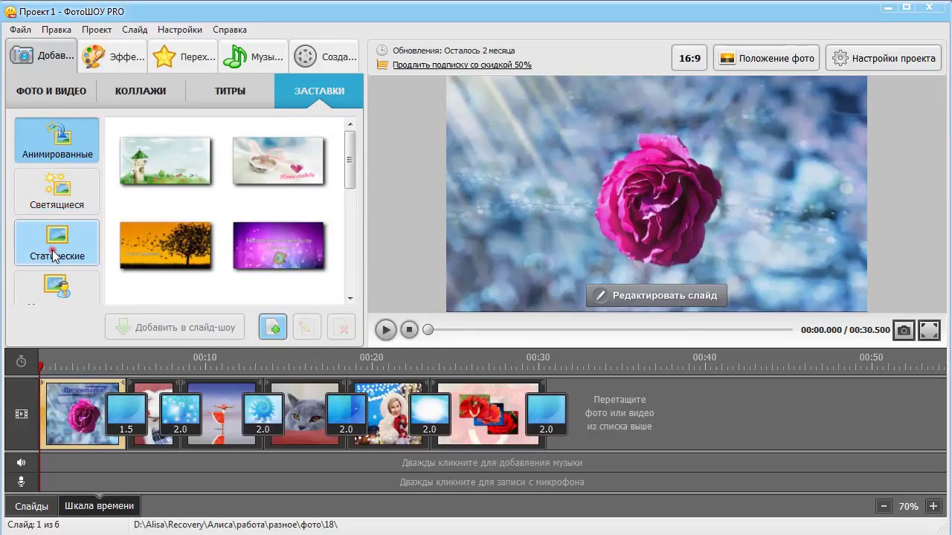Image resolution: width=952 pixels, height=535 pixels.
Task: Switch to Слайды view
Action: (31, 506)
